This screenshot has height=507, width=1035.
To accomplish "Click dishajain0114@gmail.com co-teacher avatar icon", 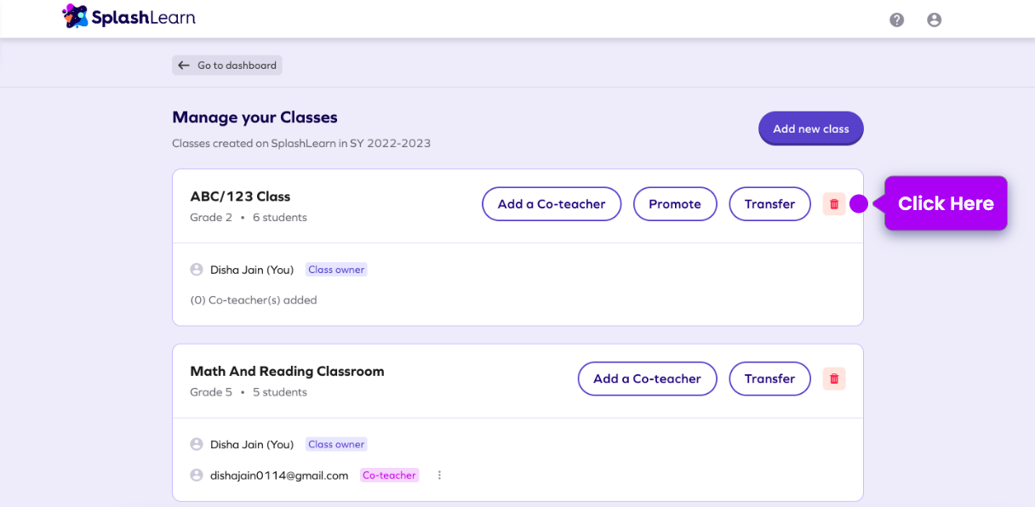I will pyautogui.click(x=197, y=476).
